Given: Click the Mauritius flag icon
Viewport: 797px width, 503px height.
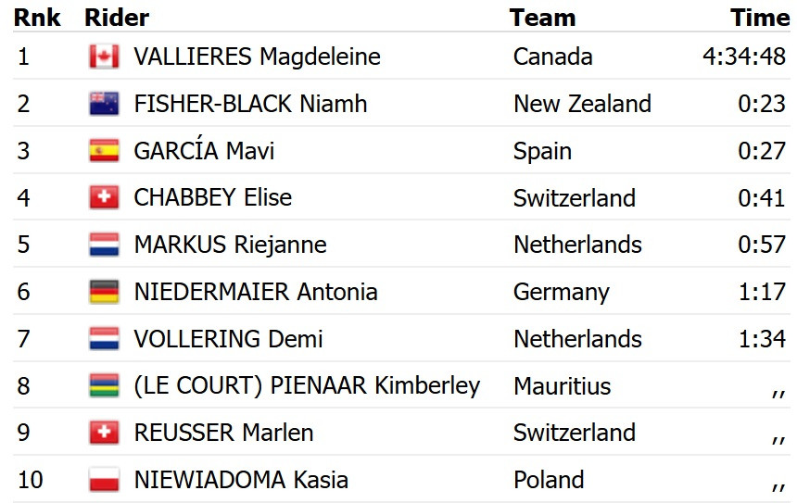Looking at the screenshot, I should [104, 385].
